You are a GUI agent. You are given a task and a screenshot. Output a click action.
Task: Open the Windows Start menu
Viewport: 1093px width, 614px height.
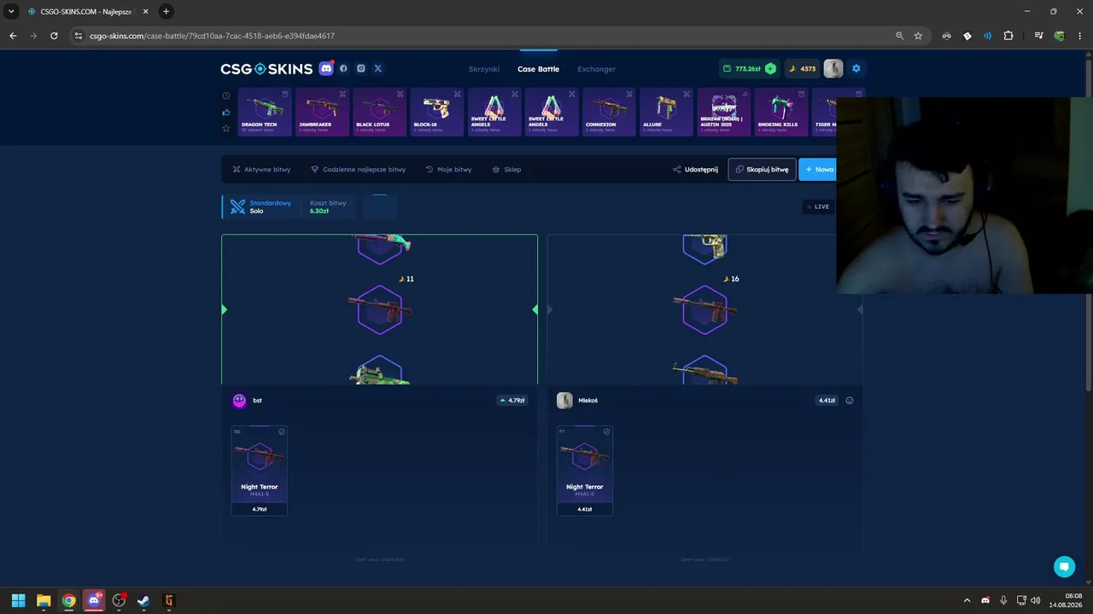[x=18, y=600]
